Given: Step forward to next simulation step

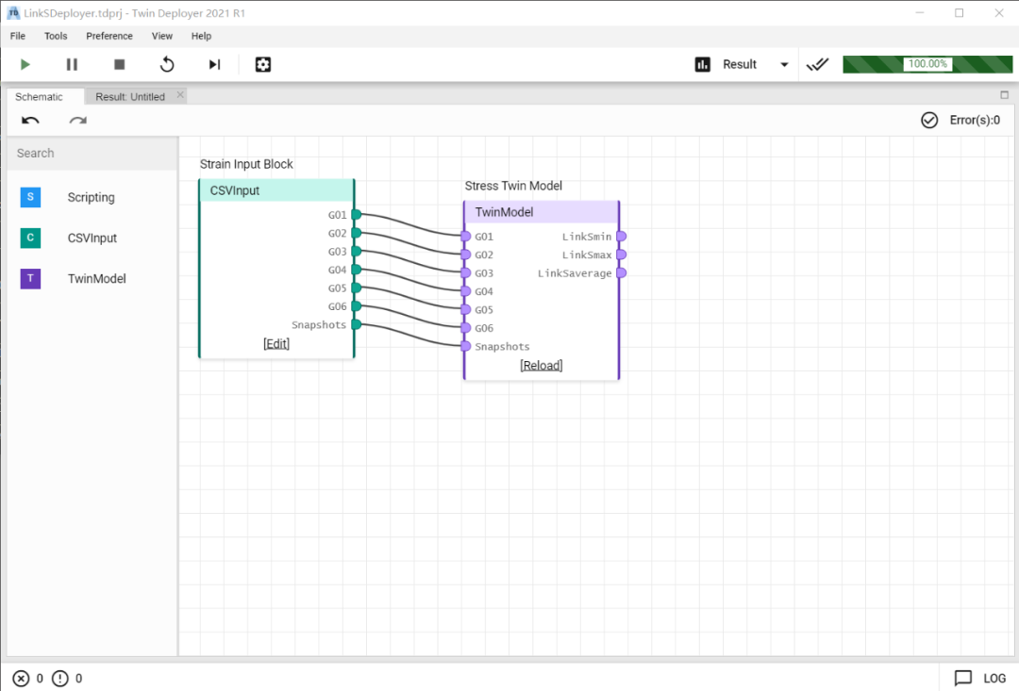Looking at the screenshot, I should pyautogui.click(x=214, y=64).
